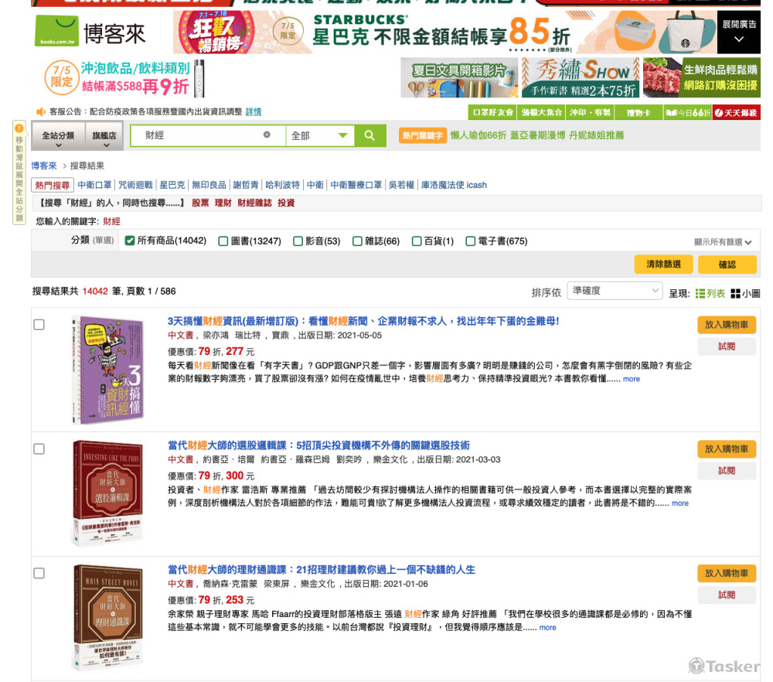Expand 顯示所有篩選 filters

pyautogui.click(x=723, y=241)
